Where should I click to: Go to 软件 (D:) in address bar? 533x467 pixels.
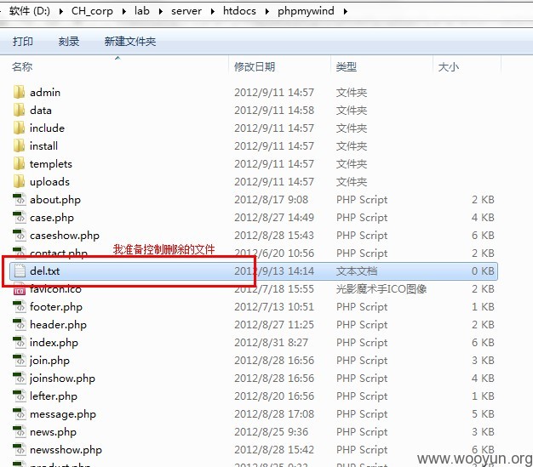tap(30, 11)
